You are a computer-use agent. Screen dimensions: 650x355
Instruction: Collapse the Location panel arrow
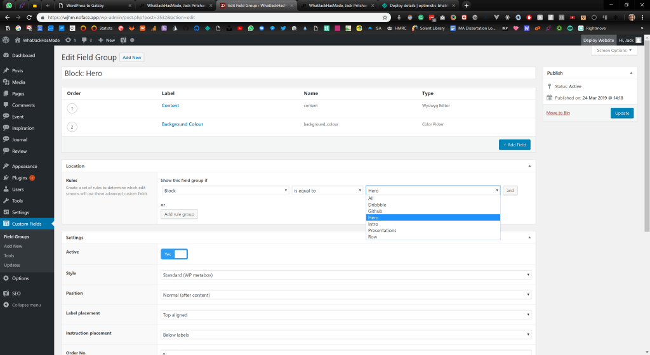point(529,166)
